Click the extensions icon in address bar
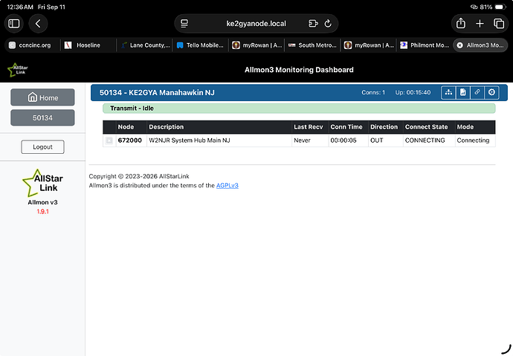This screenshot has width=513, height=356. (x=313, y=24)
